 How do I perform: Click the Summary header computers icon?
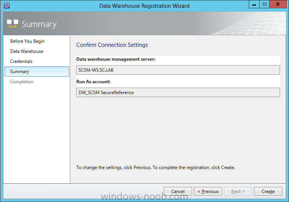(13, 23)
